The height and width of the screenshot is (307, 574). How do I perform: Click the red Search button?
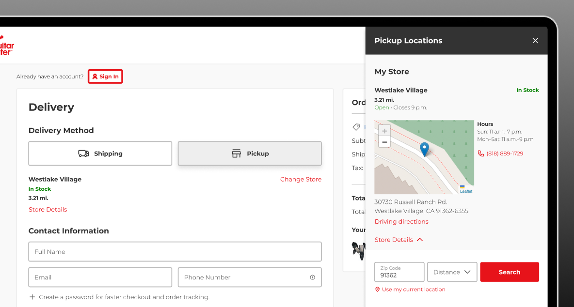(510, 272)
